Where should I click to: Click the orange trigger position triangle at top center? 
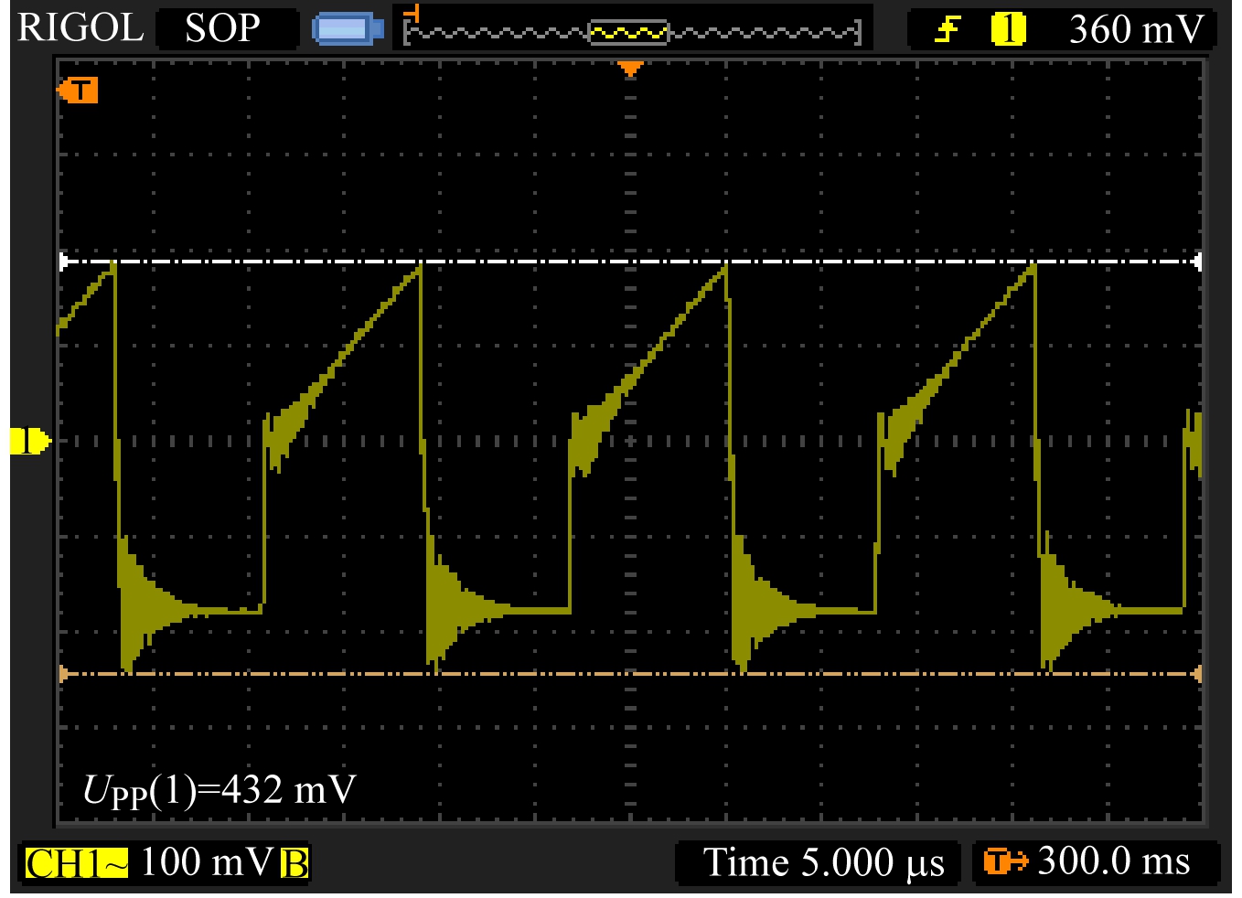tap(630, 69)
